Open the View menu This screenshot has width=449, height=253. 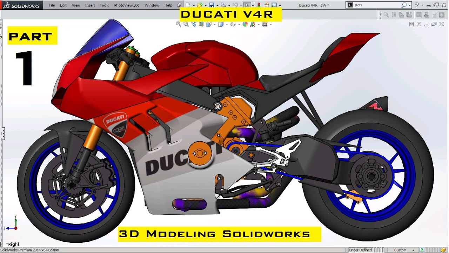point(76,5)
